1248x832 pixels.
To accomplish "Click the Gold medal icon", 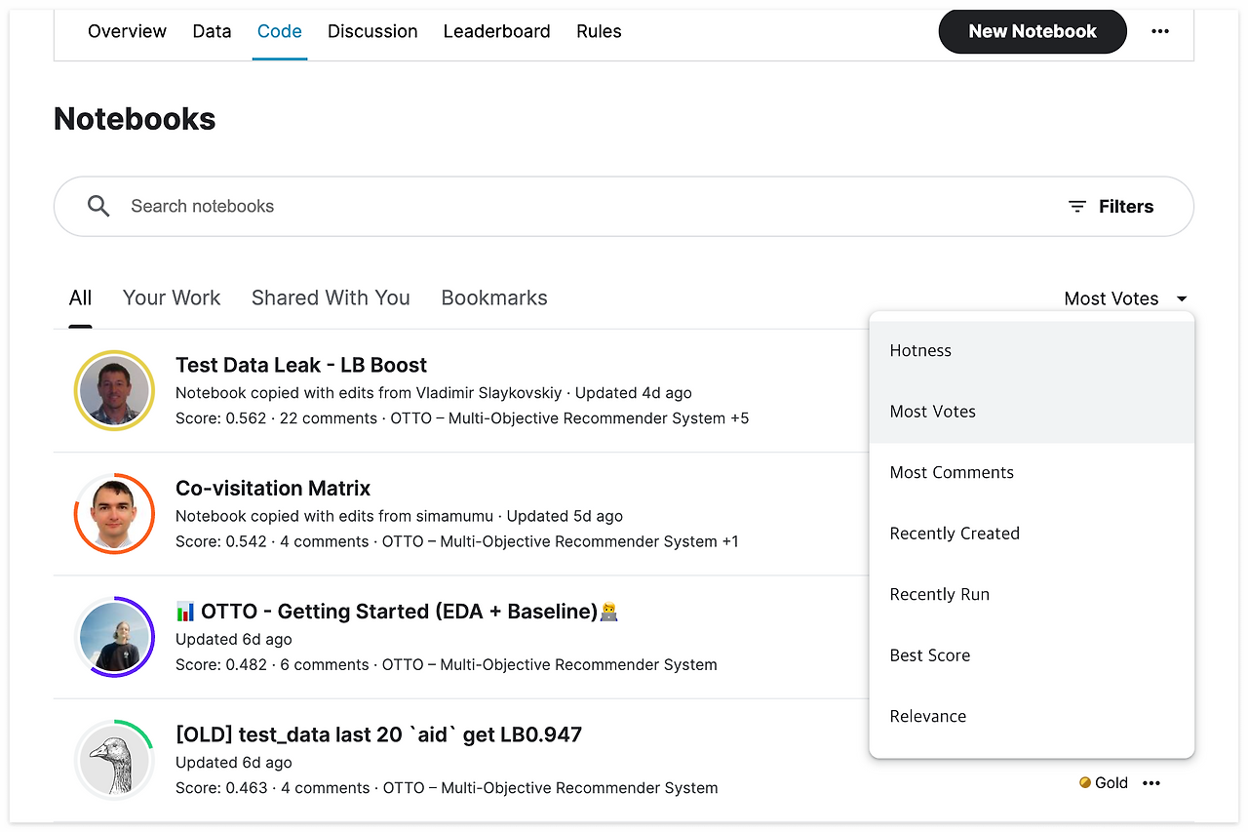I will tap(1085, 782).
